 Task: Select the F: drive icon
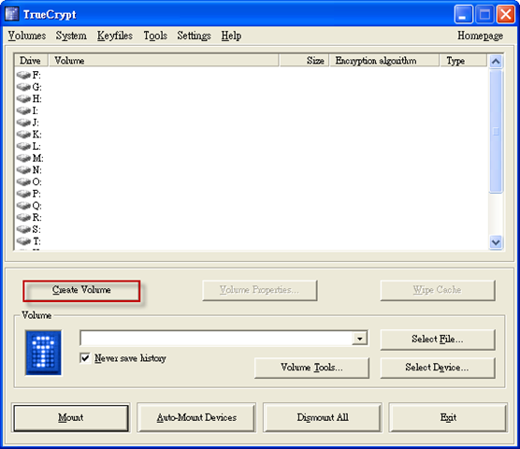[23, 75]
